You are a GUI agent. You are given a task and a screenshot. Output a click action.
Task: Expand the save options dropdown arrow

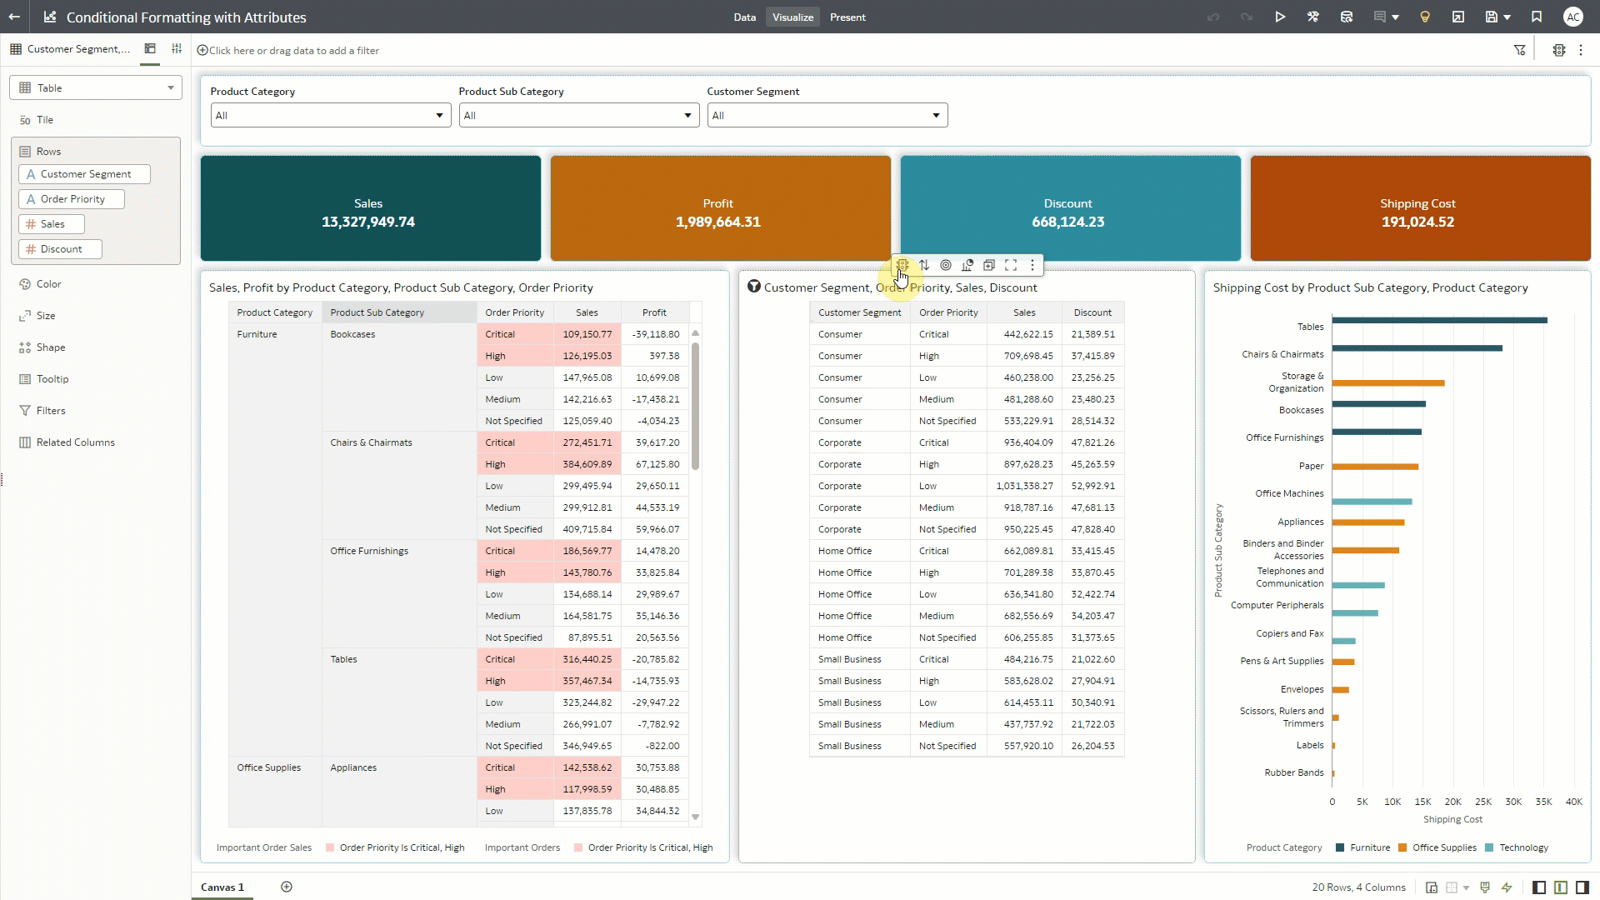(x=1509, y=17)
